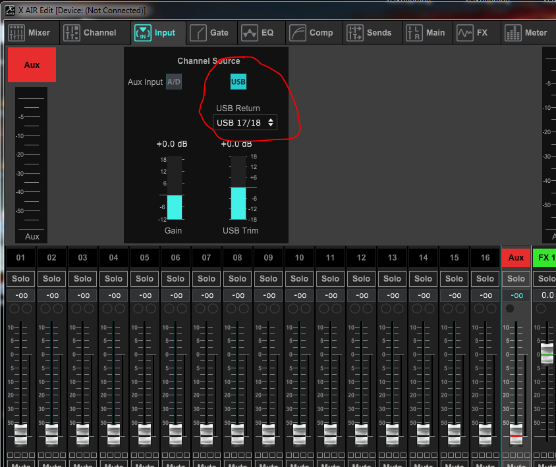Click the large red Aux channel label
Image resolution: width=556 pixels, height=467 pixels.
[x=32, y=65]
